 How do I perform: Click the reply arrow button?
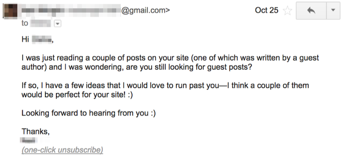coord(311,11)
